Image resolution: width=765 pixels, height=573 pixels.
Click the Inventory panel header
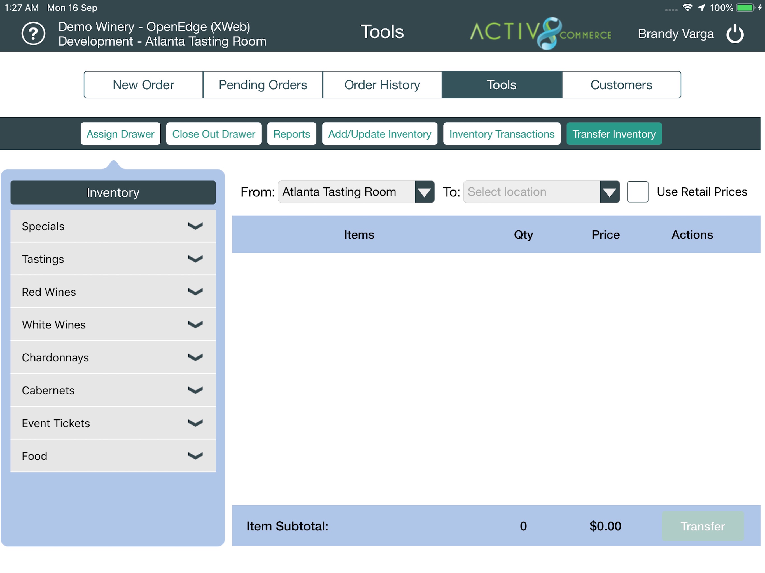(x=113, y=192)
